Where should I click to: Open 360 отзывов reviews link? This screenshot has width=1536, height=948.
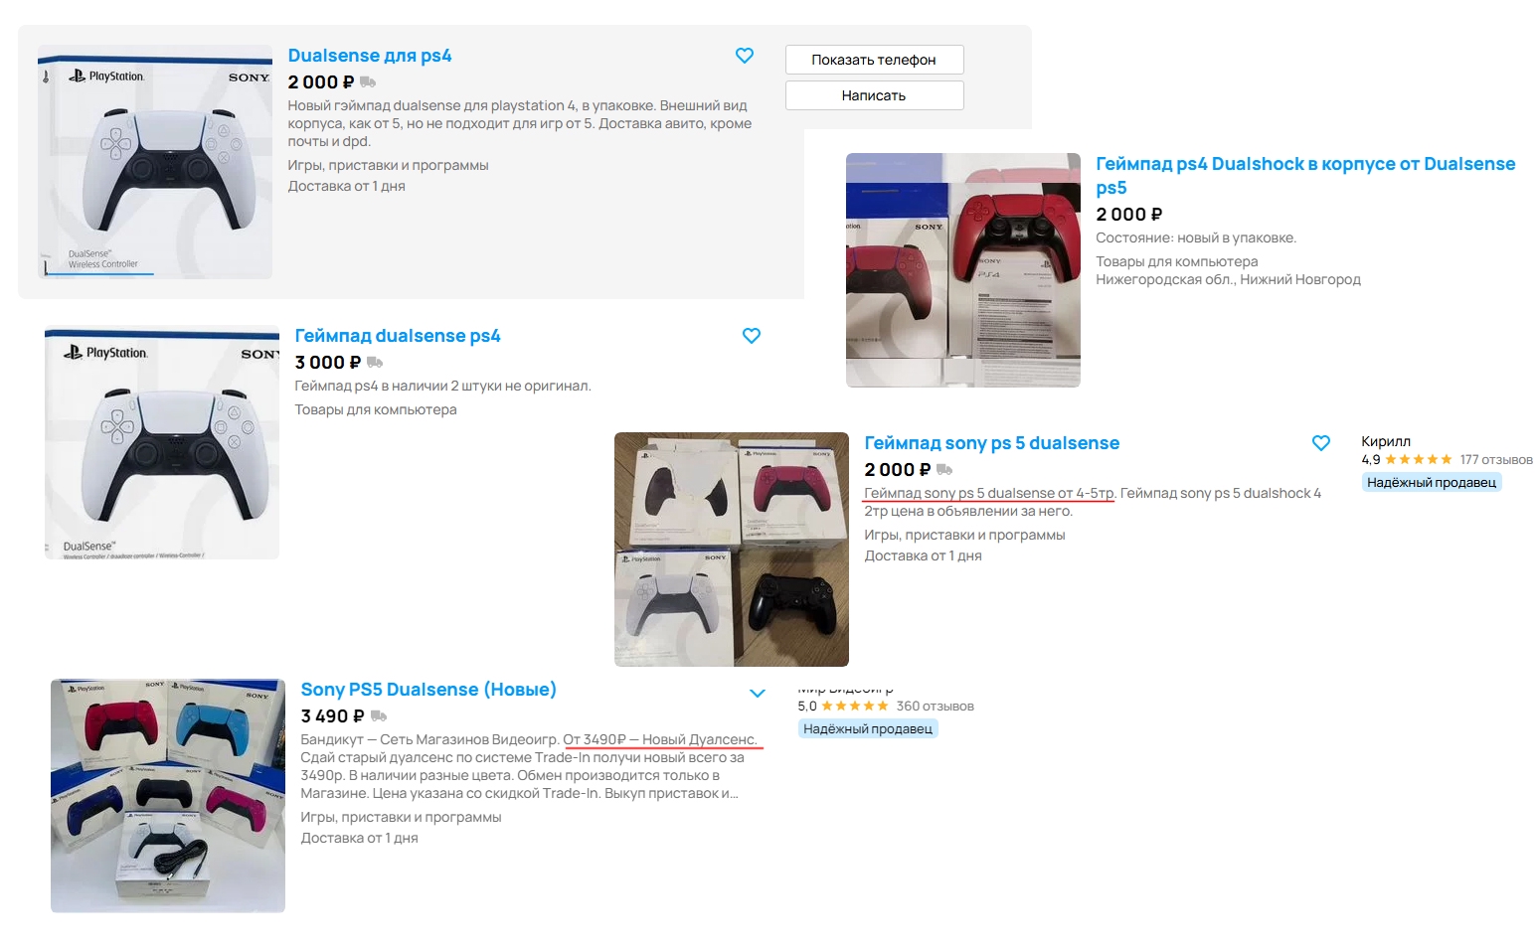click(935, 707)
